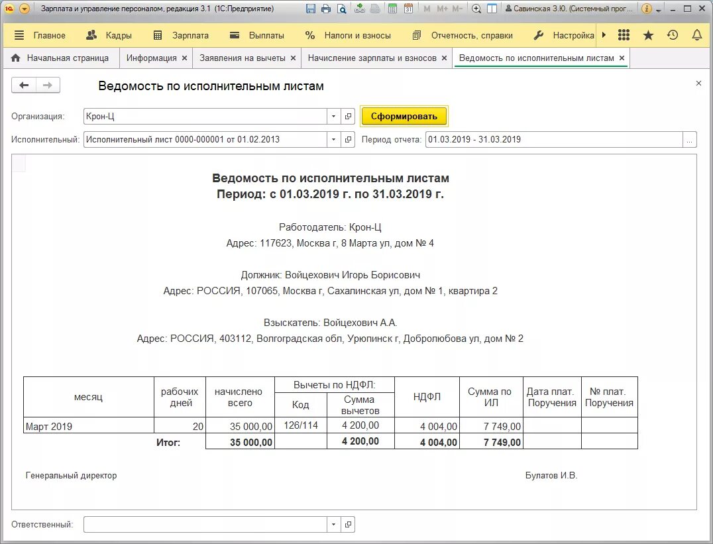Open the Организация dropdown arrow
Viewport: 713px width, 544px height.
click(x=333, y=117)
